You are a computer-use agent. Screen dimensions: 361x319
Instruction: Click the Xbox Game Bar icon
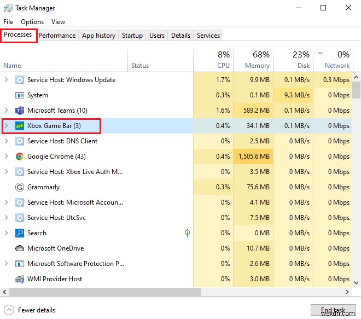19,126
